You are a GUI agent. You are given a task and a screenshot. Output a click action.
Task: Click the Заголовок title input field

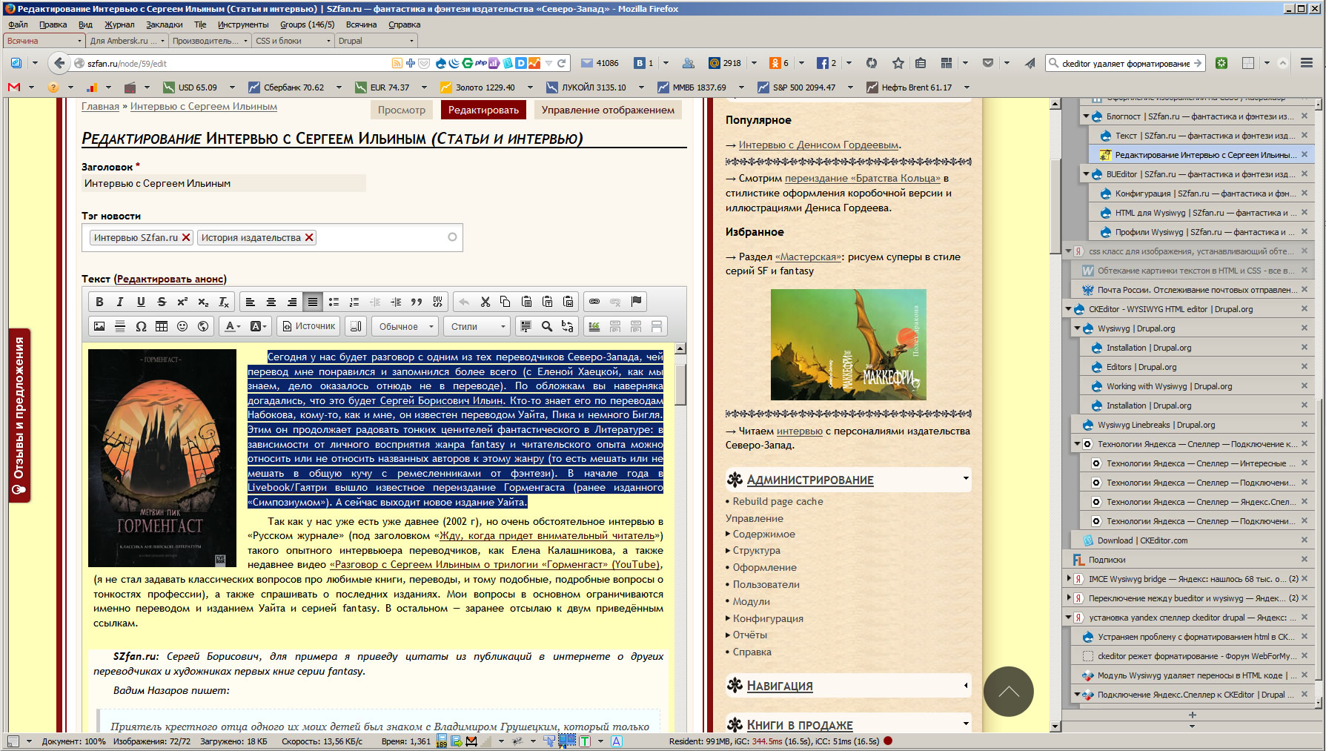pos(224,183)
